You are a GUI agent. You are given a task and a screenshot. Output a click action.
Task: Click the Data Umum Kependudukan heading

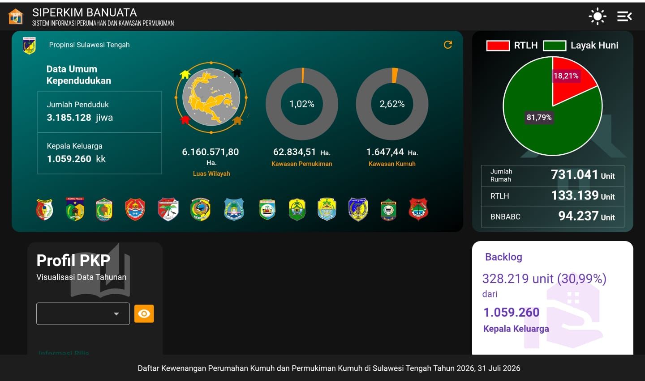79,75
